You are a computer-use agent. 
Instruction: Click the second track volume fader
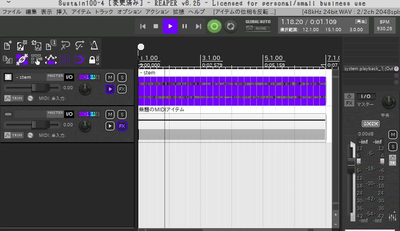coord(40,125)
